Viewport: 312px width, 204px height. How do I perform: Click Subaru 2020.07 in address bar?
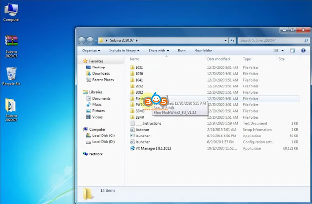(121, 40)
